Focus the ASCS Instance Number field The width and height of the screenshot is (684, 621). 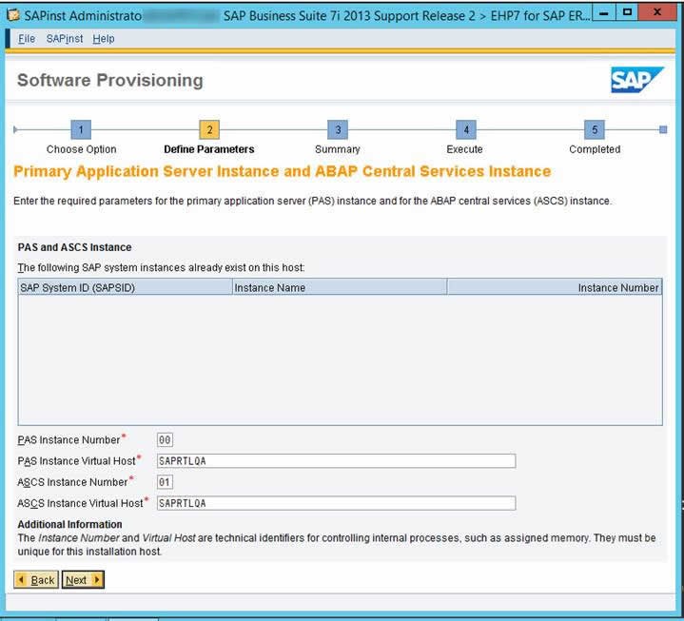pyautogui.click(x=165, y=482)
